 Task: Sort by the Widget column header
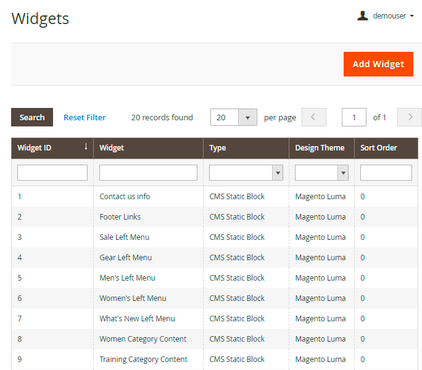(x=112, y=148)
